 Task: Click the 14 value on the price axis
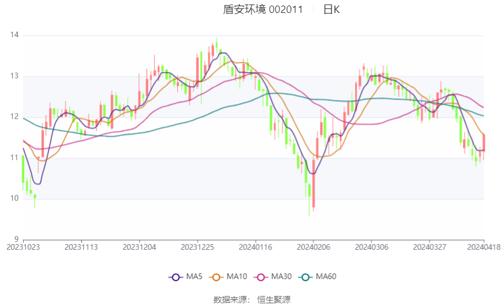[x=14, y=35]
